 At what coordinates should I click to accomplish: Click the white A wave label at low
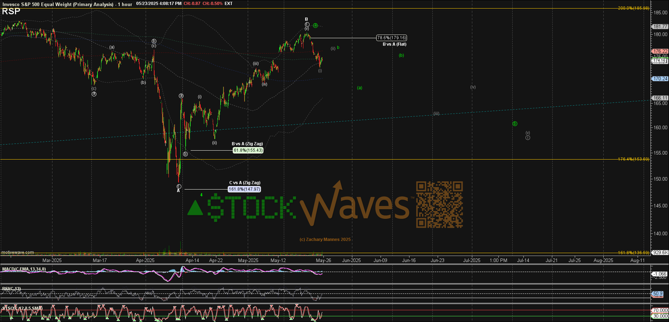coord(178,191)
